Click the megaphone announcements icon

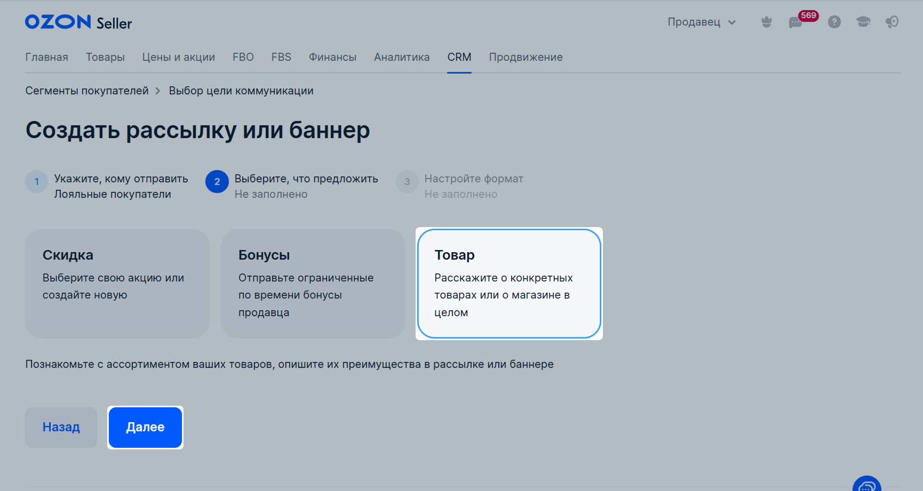pos(892,22)
